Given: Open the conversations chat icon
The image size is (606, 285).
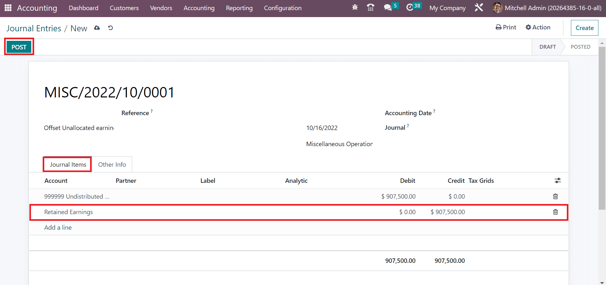Looking at the screenshot, I should tap(388, 7).
